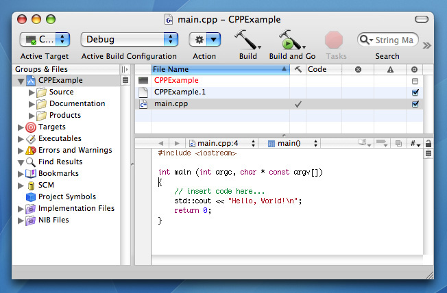The image size is (447, 293).
Task: Select Project Symbols in sidebar
Action: pos(67,196)
